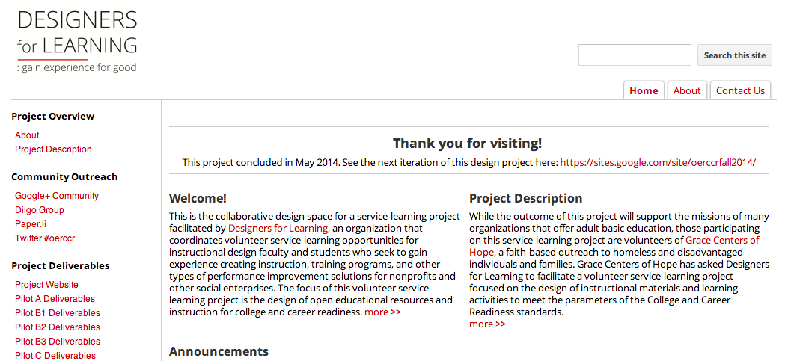This screenshot has width=788, height=361.
Task: Open the Contact Us tab
Action: click(740, 91)
